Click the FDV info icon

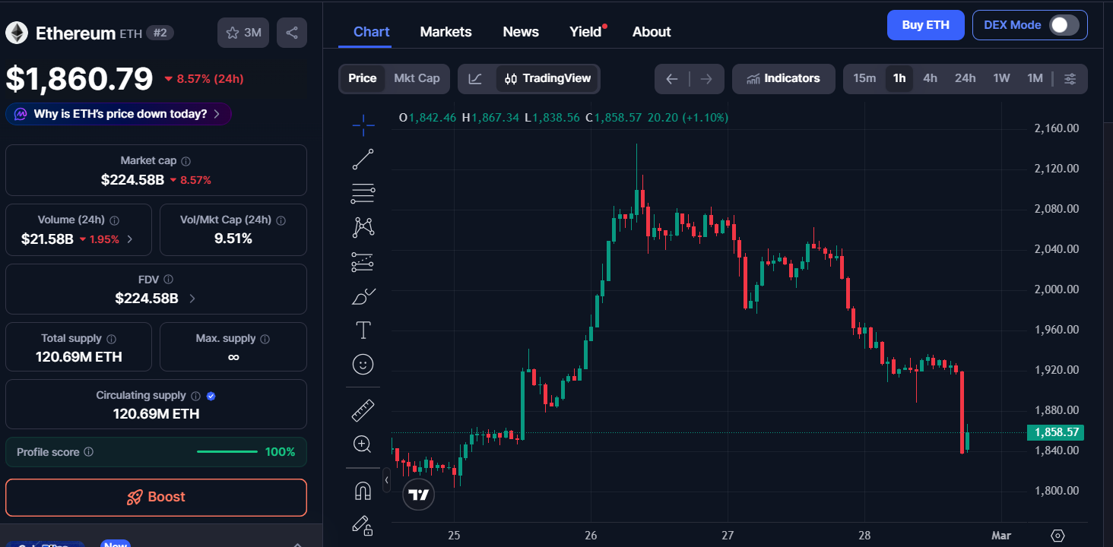(168, 280)
